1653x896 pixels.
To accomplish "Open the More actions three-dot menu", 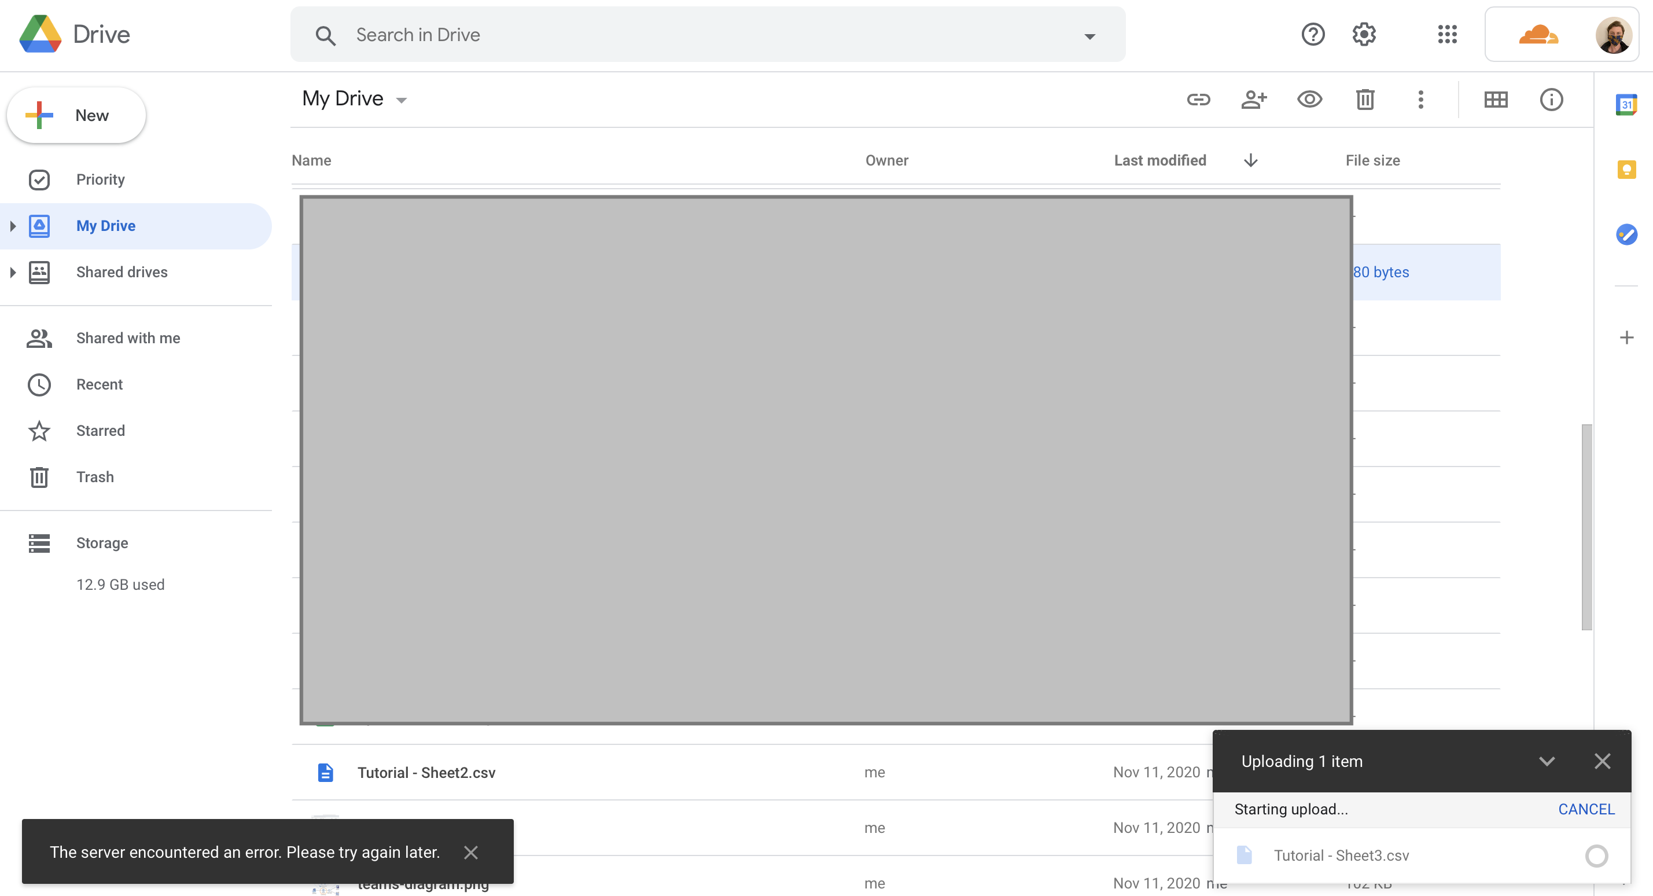I will pos(1421,100).
